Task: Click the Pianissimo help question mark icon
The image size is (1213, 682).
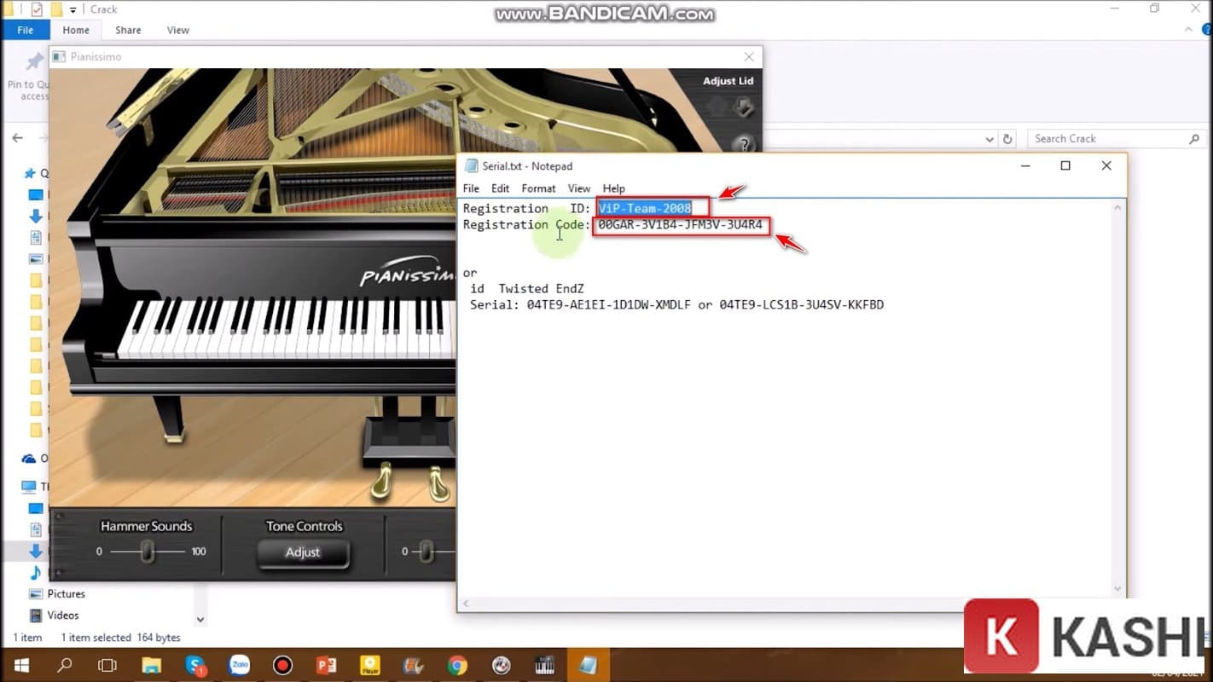Action: 744,144
